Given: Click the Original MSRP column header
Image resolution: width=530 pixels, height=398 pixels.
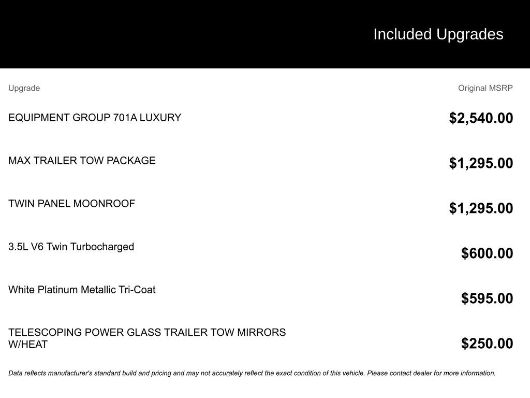Looking at the screenshot, I should click(485, 88).
